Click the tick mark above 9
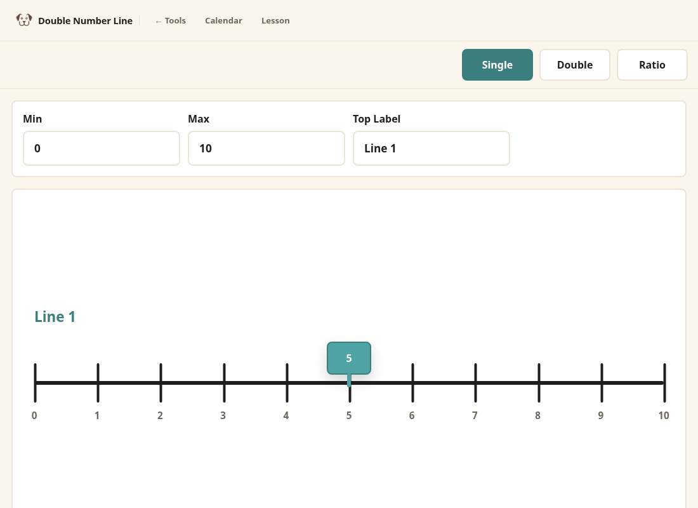This screenshot has height=508, width=698. 602,383
